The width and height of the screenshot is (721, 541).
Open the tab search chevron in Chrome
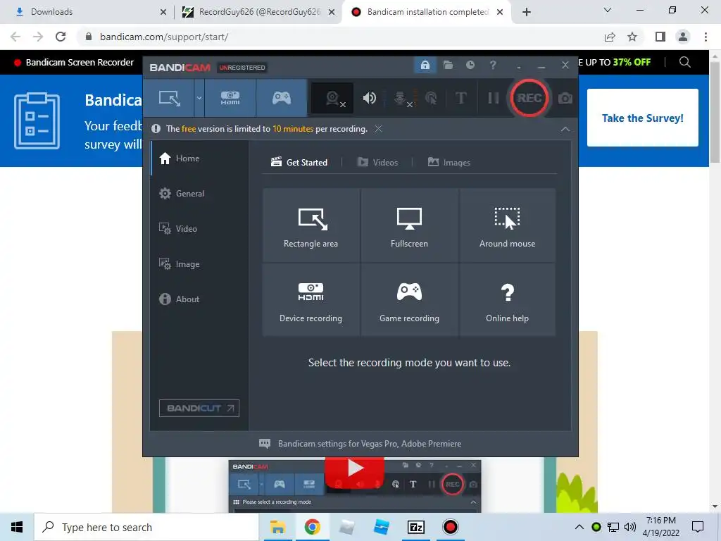pos(608,10)
